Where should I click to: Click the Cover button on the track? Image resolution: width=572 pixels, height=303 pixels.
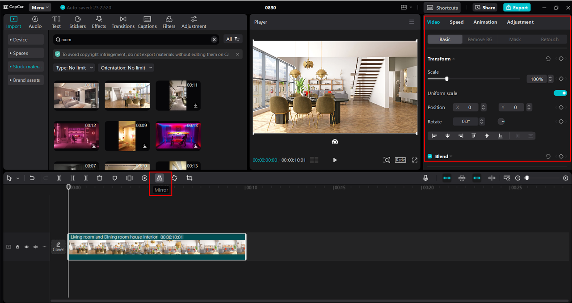click(59, 247)
